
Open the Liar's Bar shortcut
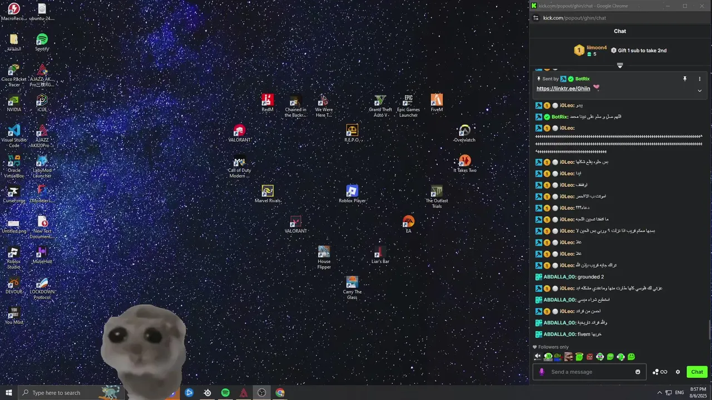[380, 255]
